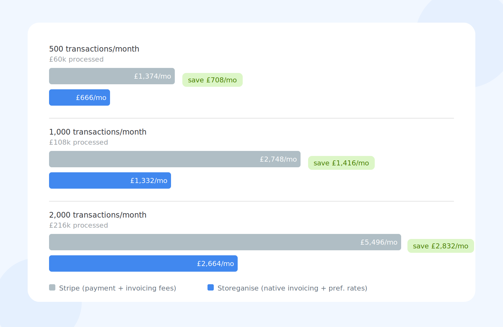Click the 1,000 transactions/month heading

pos(98,132)
